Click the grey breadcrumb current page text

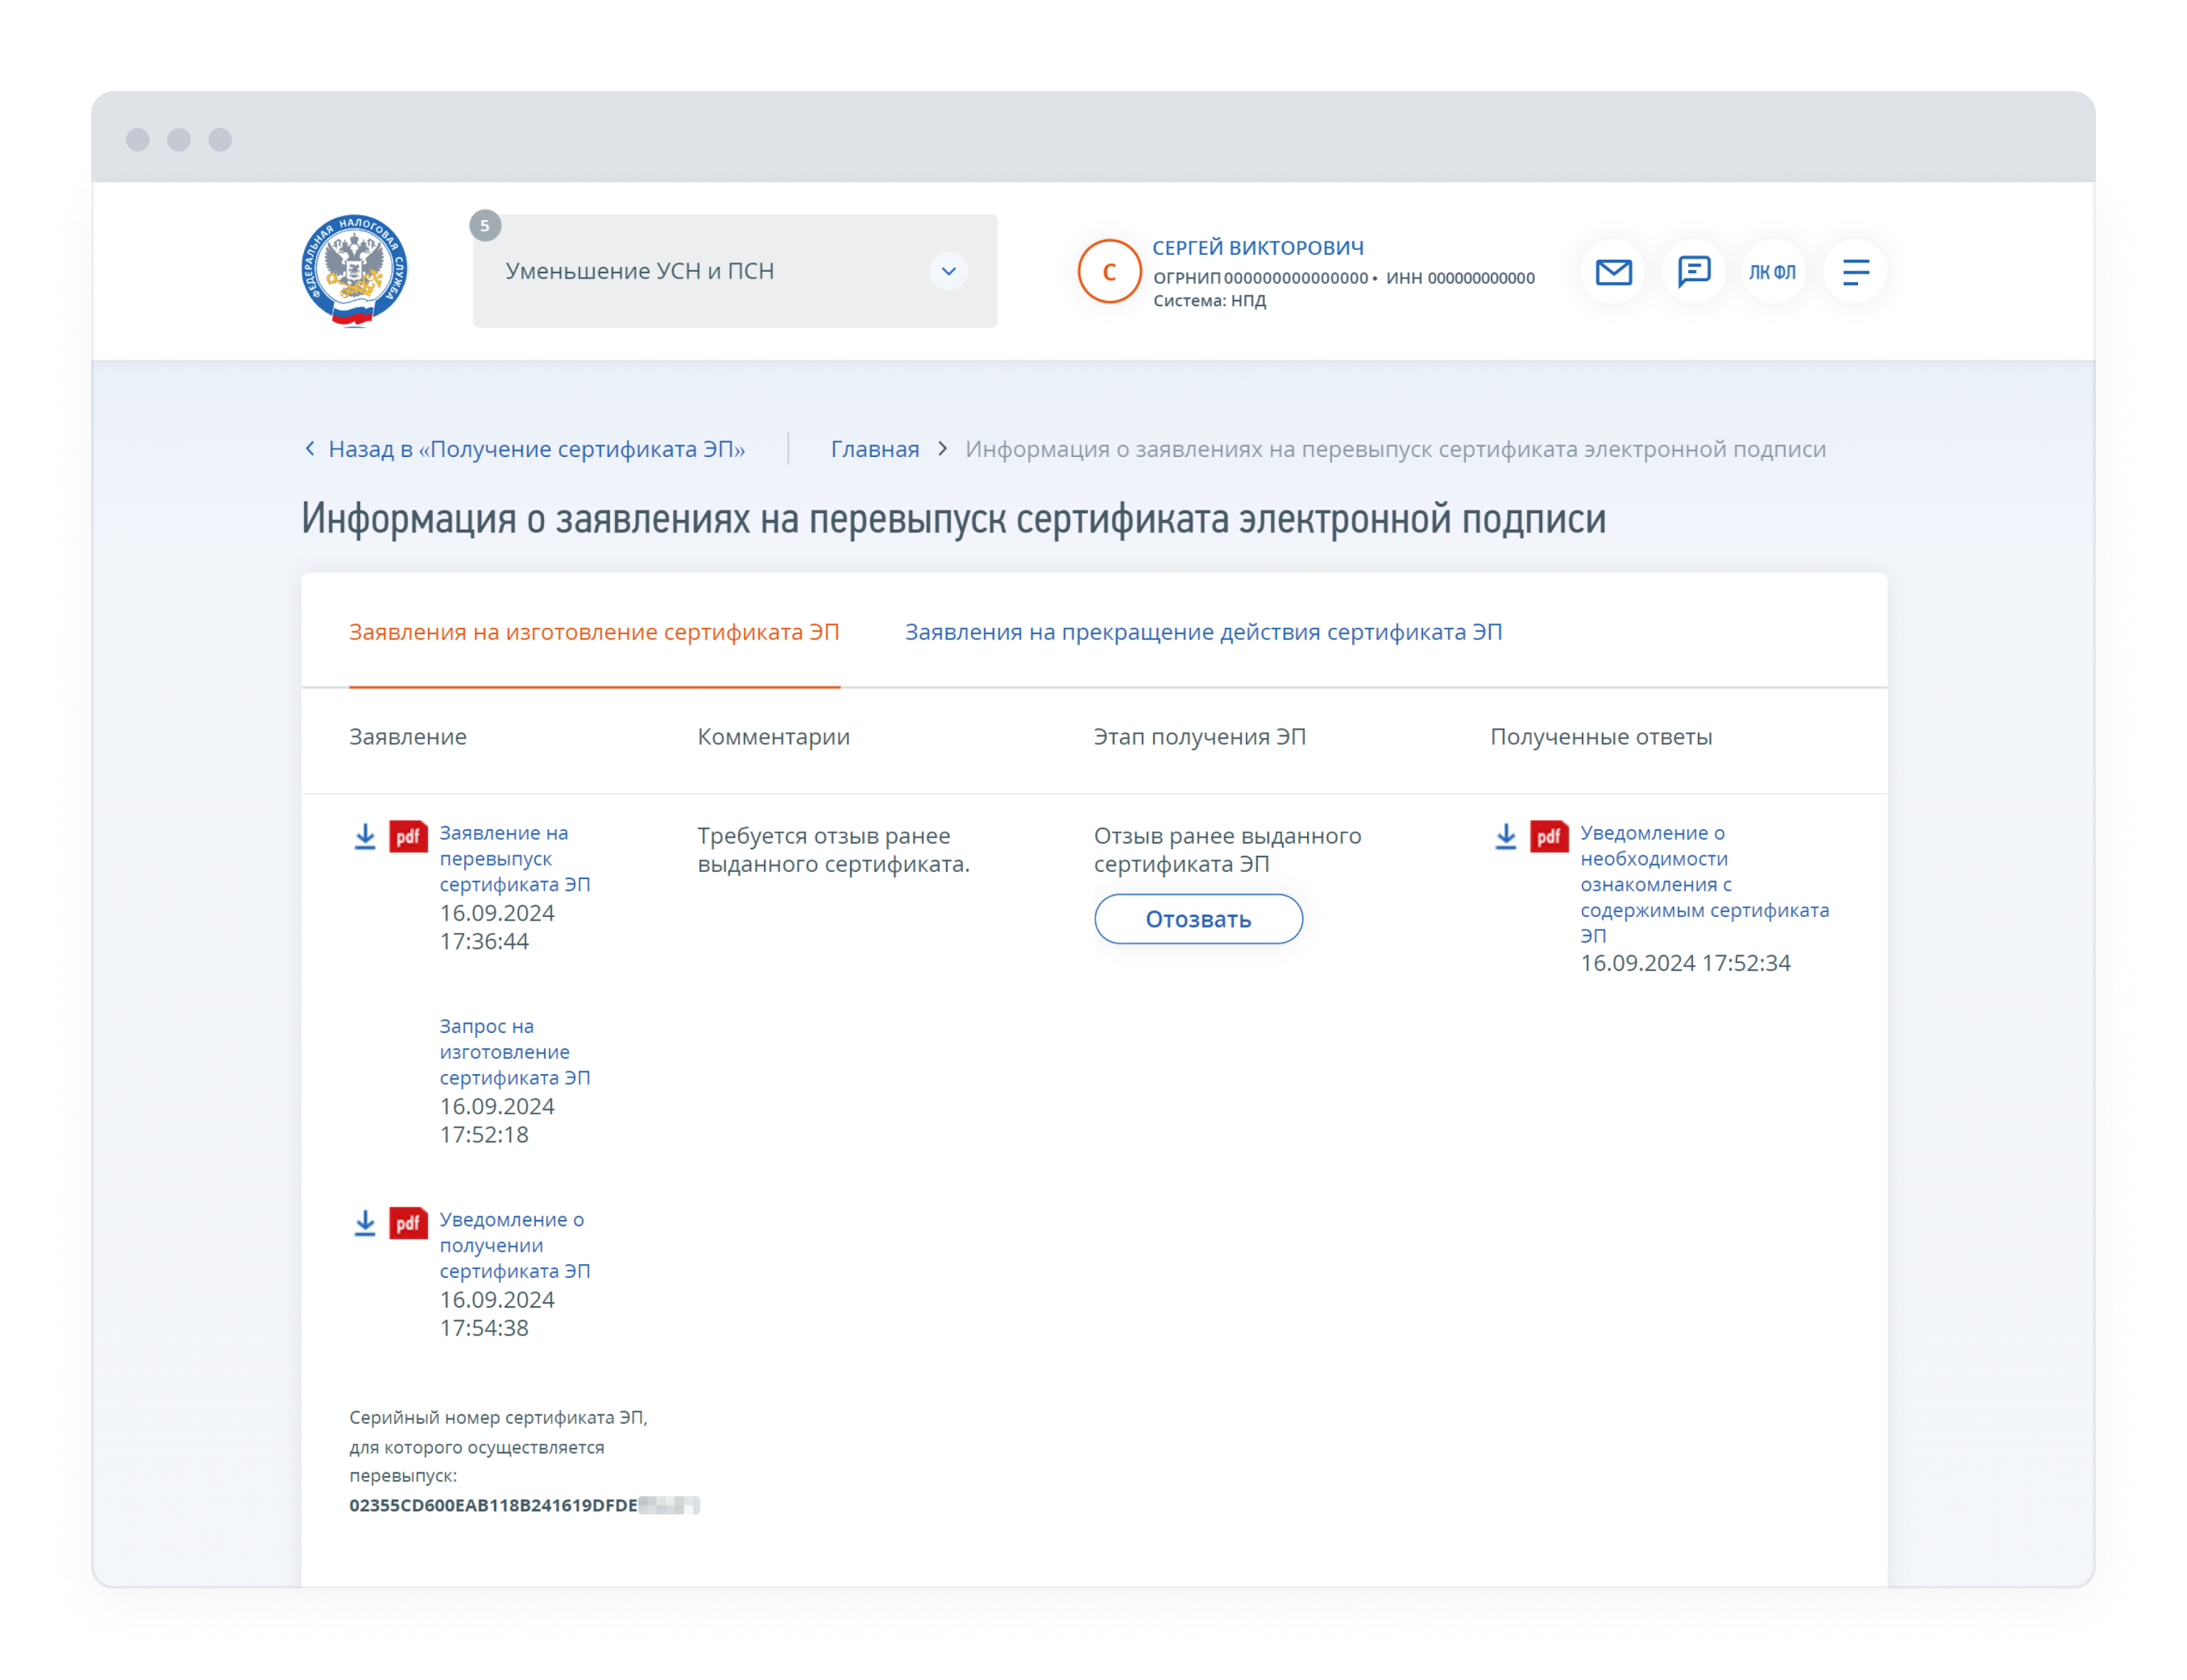coord(1395,449)
